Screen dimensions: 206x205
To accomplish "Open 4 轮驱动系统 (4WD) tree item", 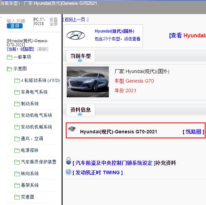I will 40,81.
